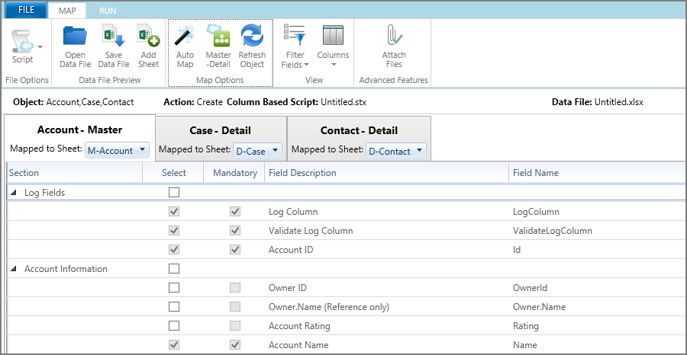Click the Rating field name cell
Viewport: 687px width, 355px height.
coord(526,326)
